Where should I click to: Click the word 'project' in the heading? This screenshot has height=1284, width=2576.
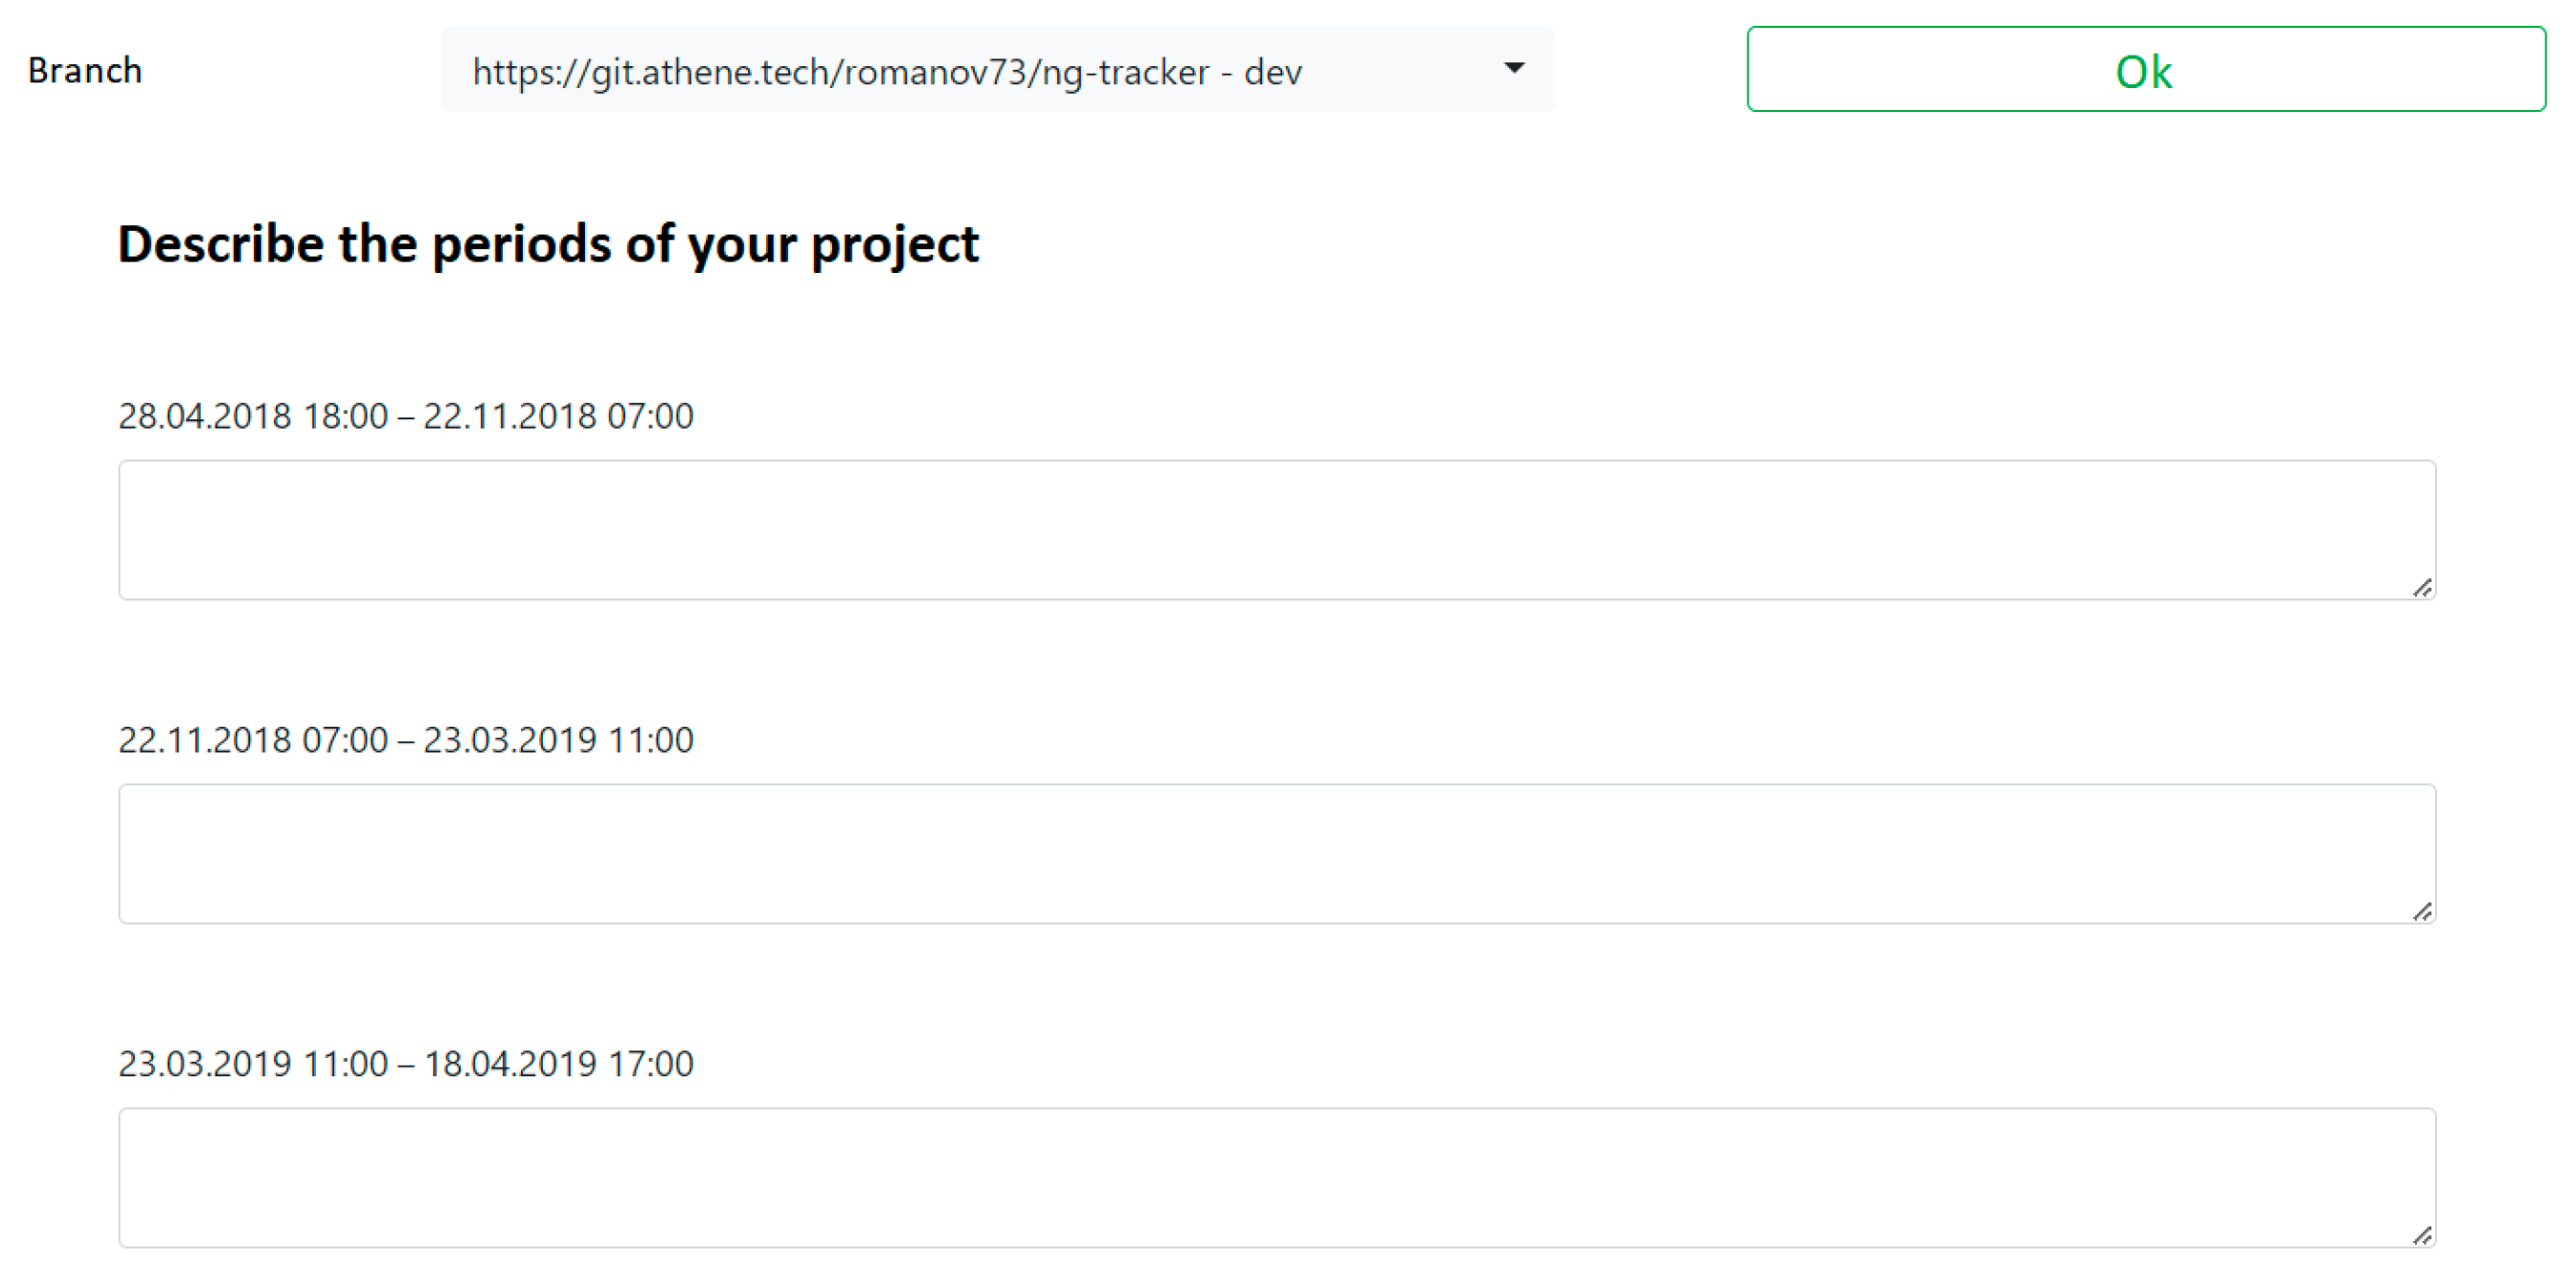(895, 244)
